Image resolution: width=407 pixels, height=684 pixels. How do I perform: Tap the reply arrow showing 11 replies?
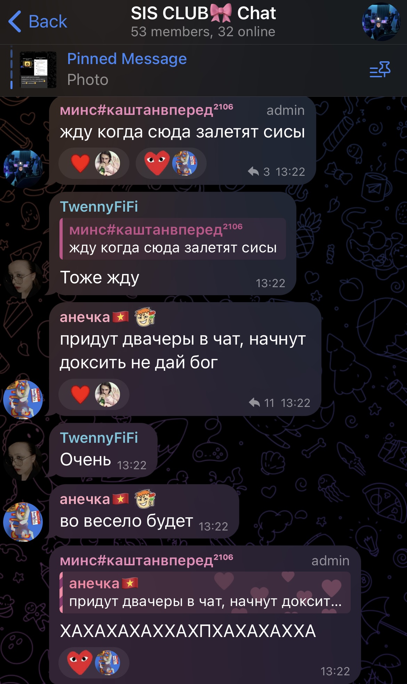coord(255,402)
